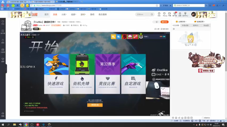Open the 首页 home tab in navigation
Viewport: 227px width, 127px height.
47,14
